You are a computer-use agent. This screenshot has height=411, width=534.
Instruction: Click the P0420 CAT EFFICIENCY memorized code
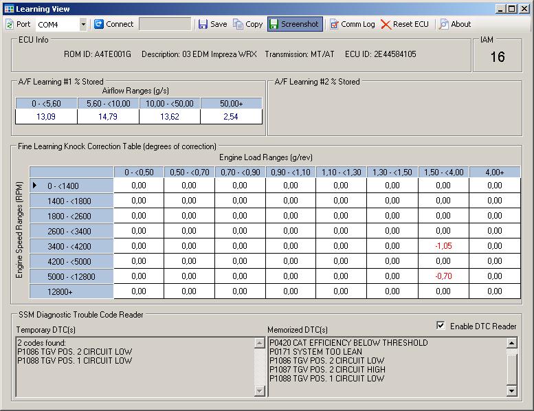tap(348, 342)
